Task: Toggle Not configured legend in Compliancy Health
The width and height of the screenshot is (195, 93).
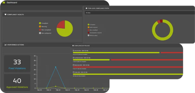Action: (x=45, y=33)
